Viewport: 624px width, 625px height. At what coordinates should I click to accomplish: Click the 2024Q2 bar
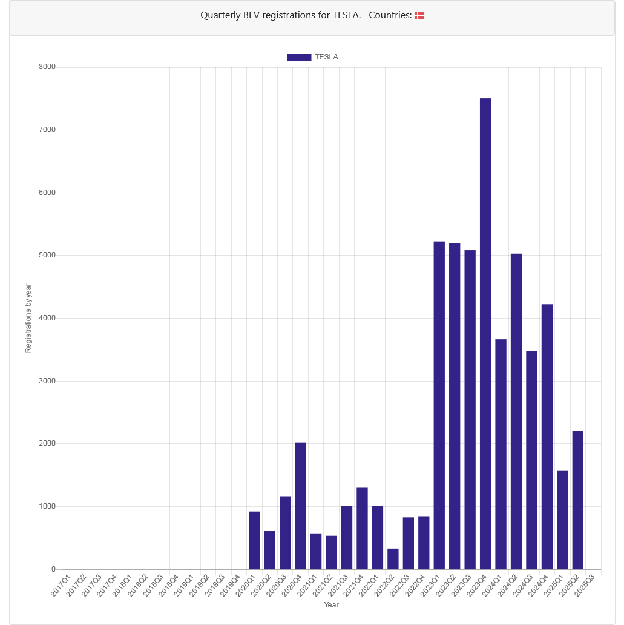[x=516, y=411]
